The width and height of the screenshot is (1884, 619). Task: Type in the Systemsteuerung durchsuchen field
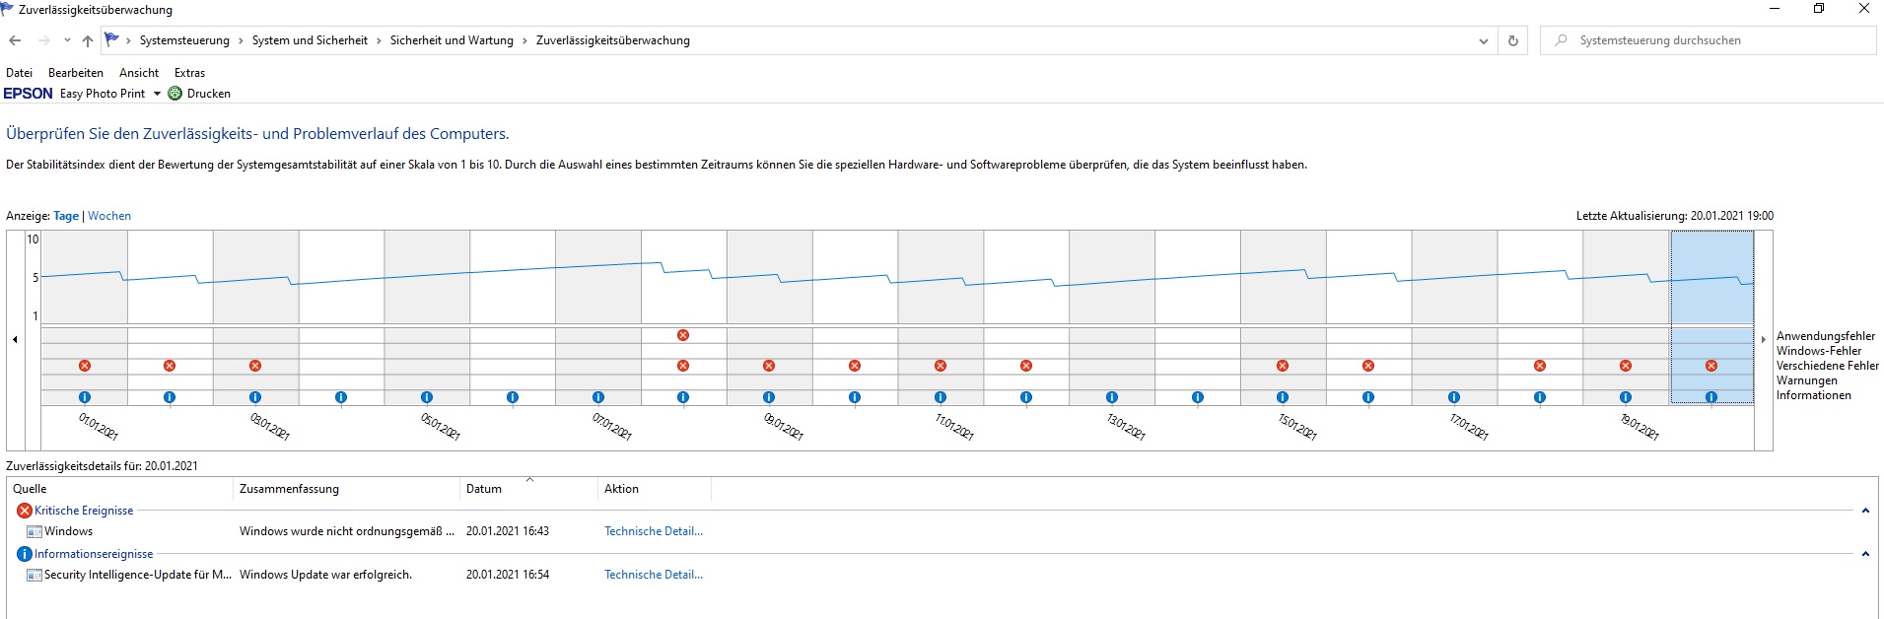(1715, 40)
